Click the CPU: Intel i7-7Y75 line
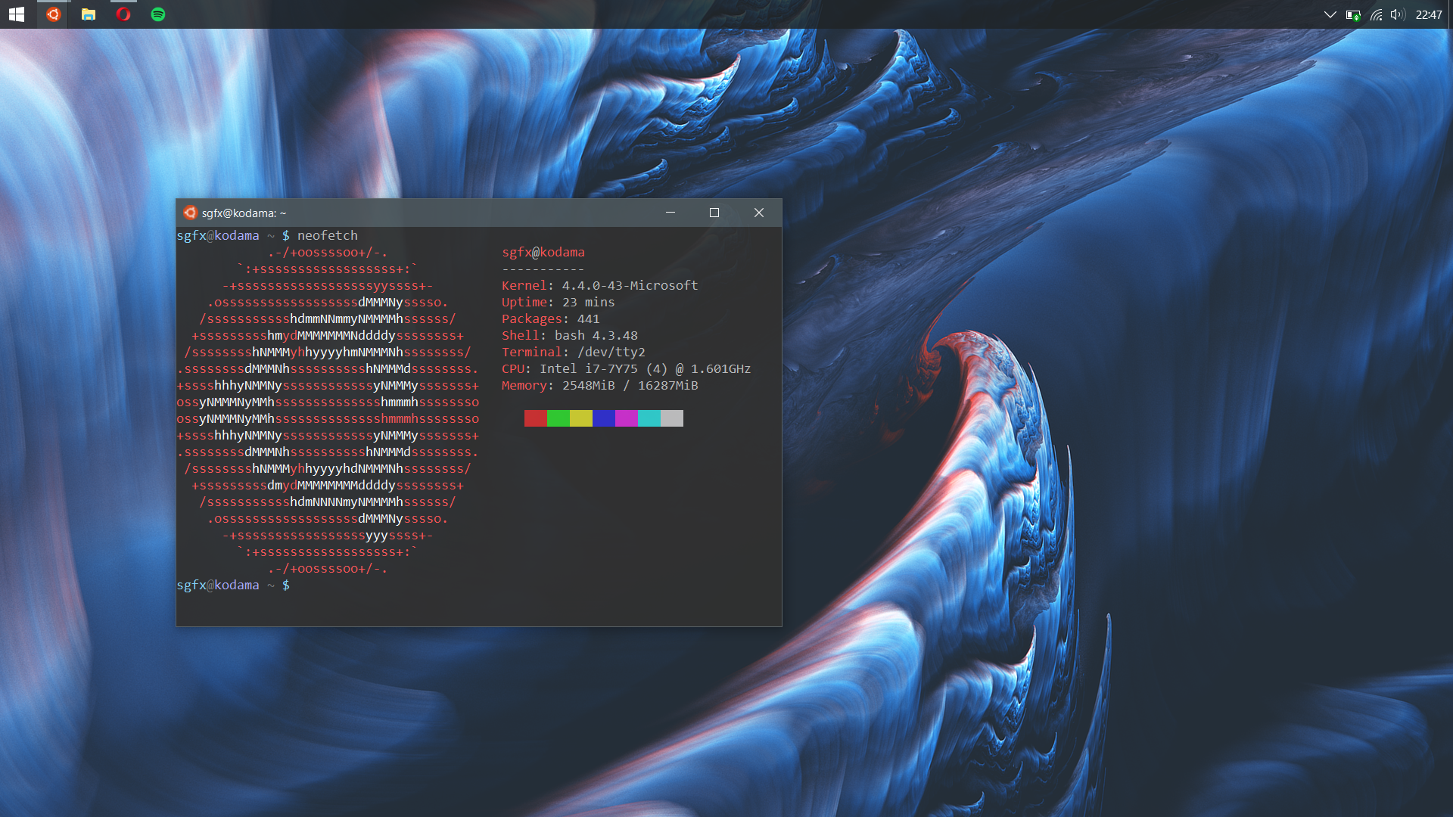 click(627, 368)
